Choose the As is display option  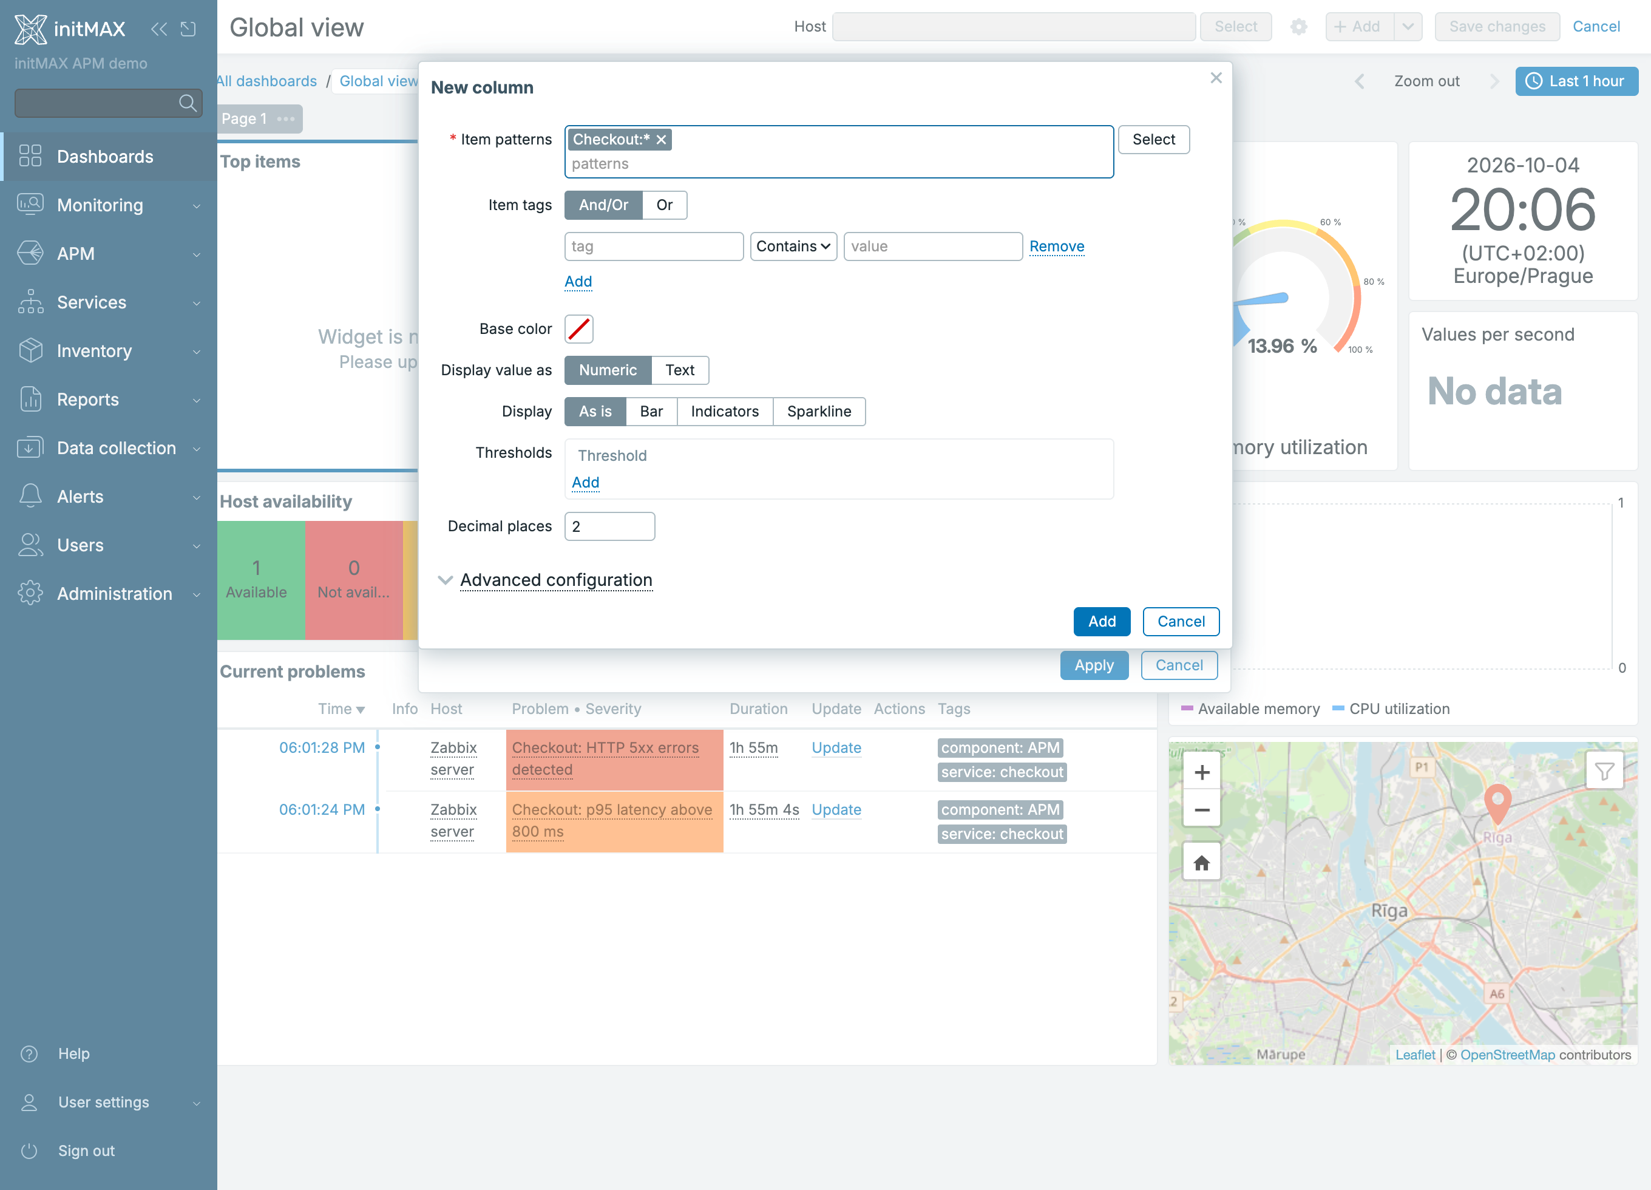pos(595,412)
